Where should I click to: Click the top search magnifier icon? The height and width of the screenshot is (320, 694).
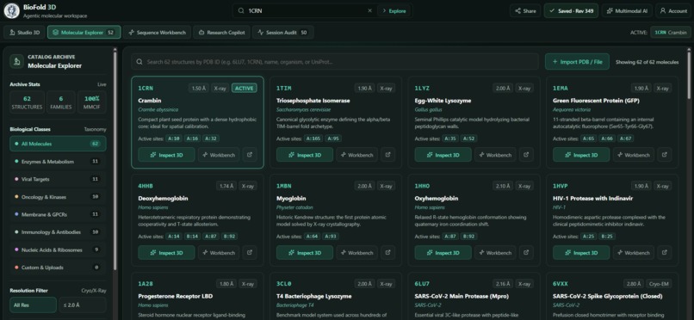(x=241, y=11)
